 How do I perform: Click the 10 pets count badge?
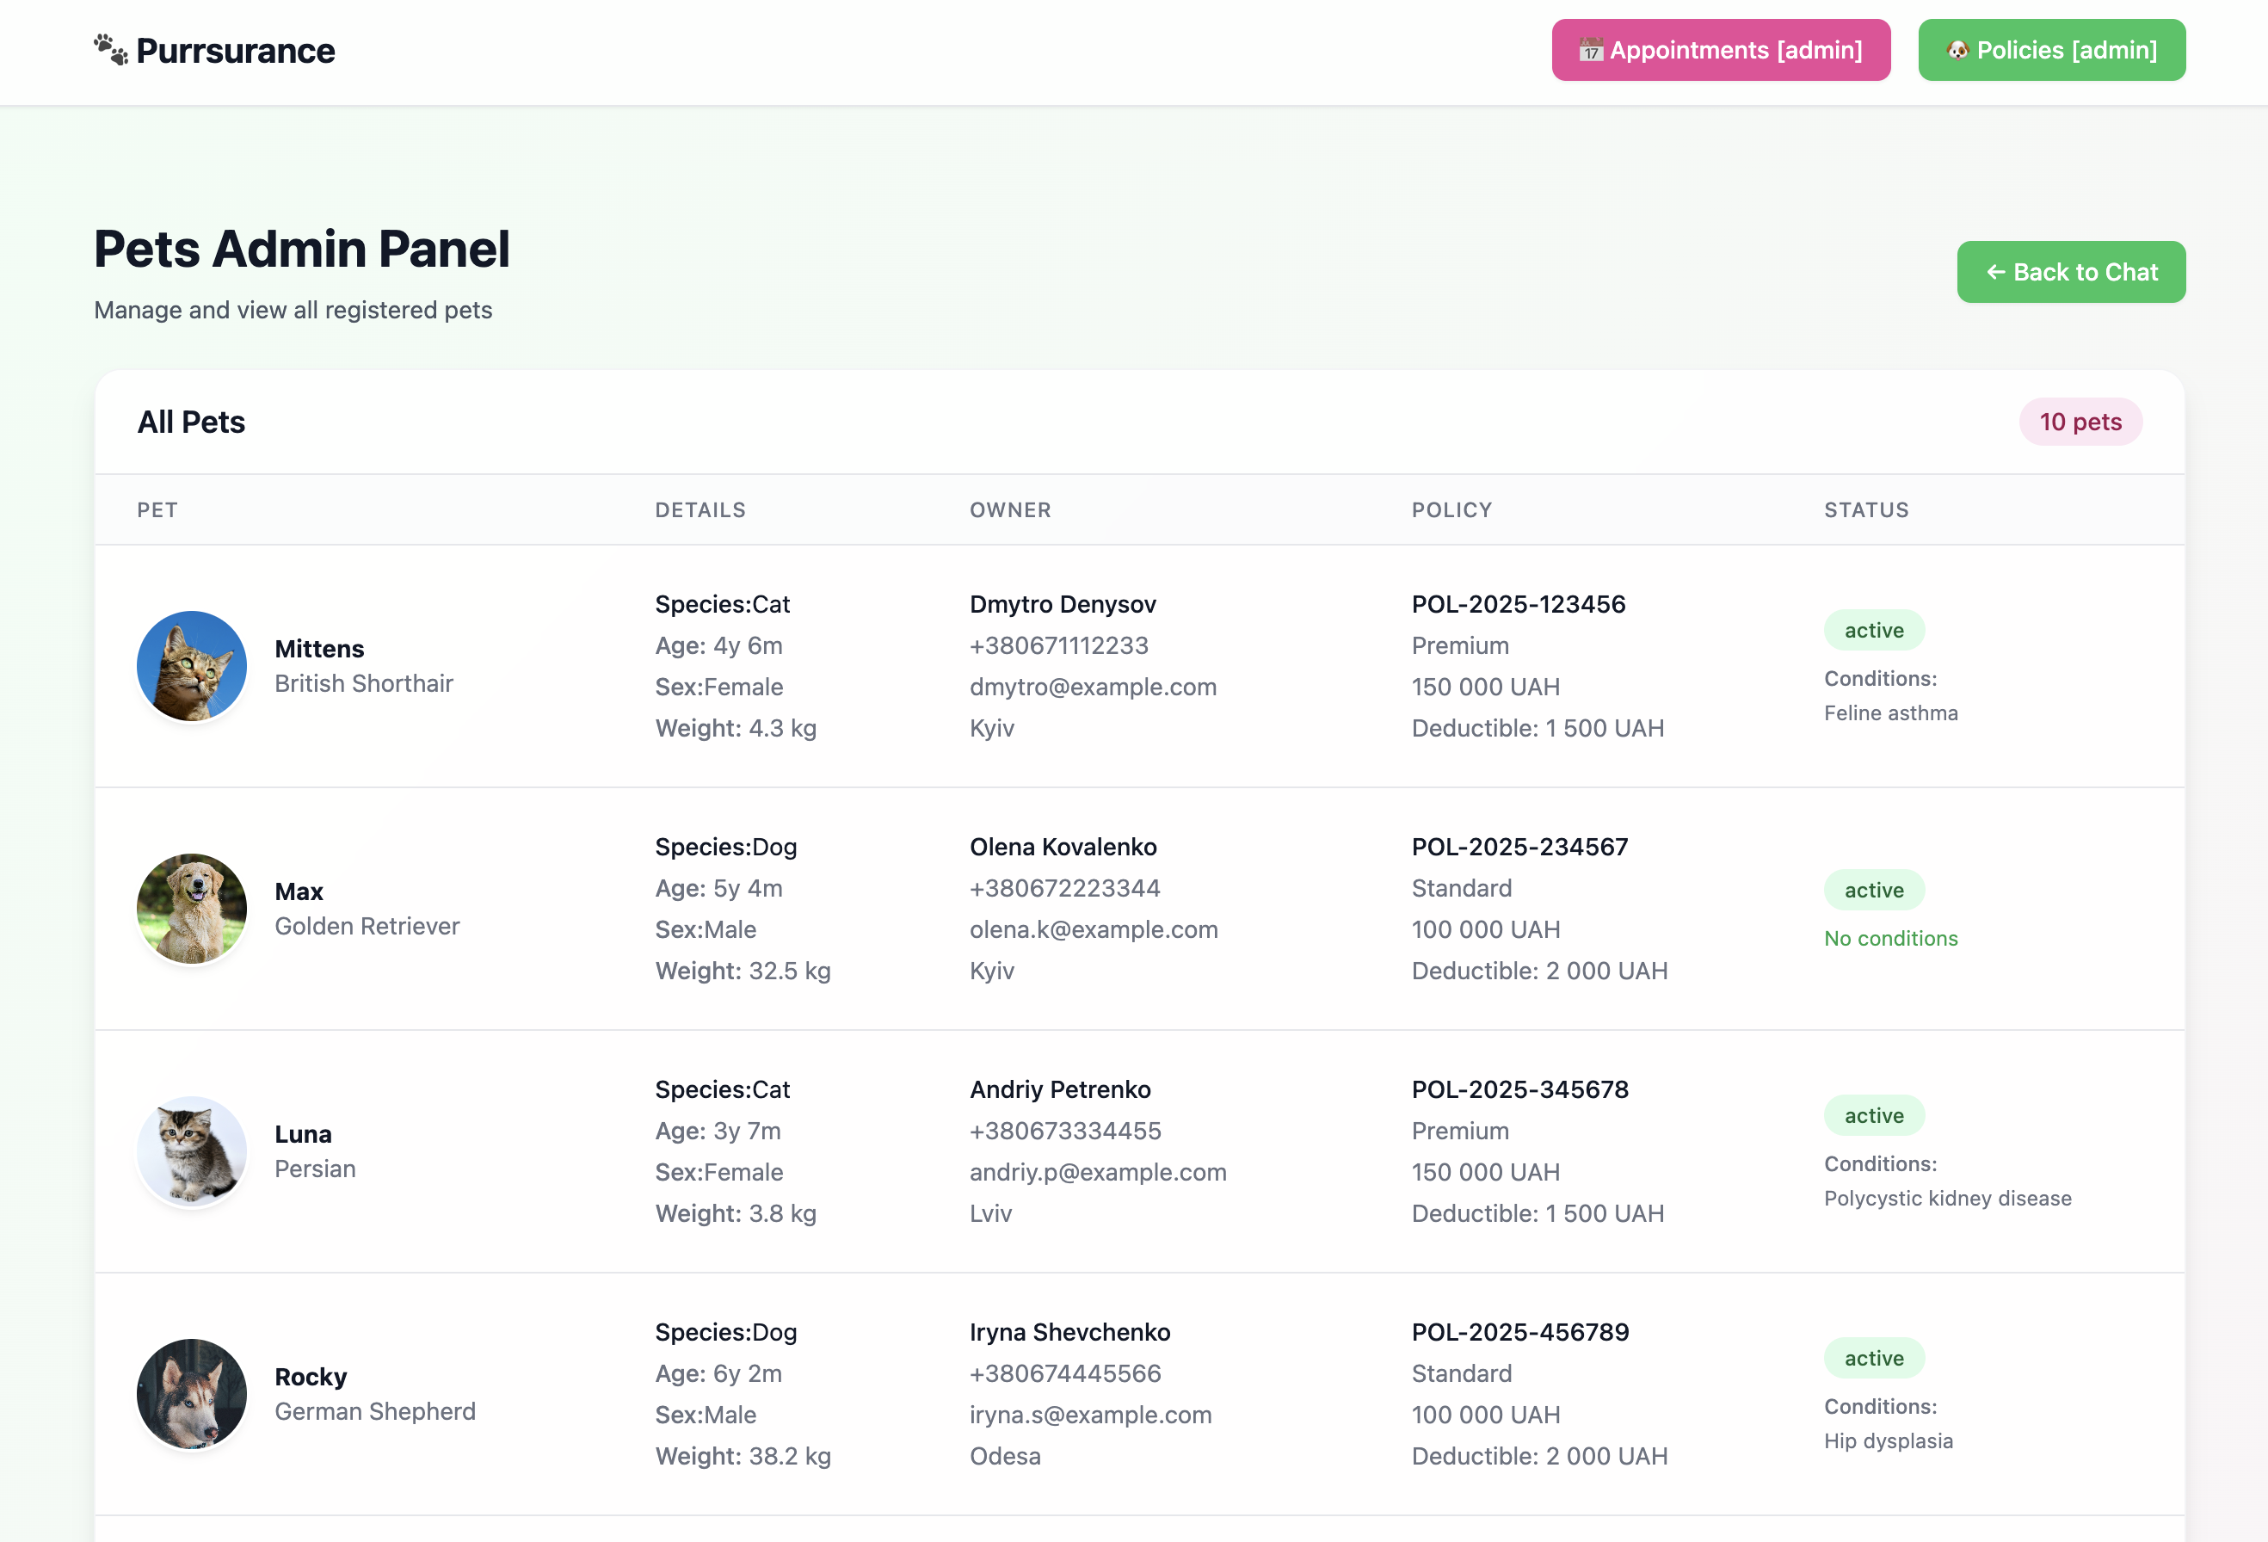point(2080,422)
